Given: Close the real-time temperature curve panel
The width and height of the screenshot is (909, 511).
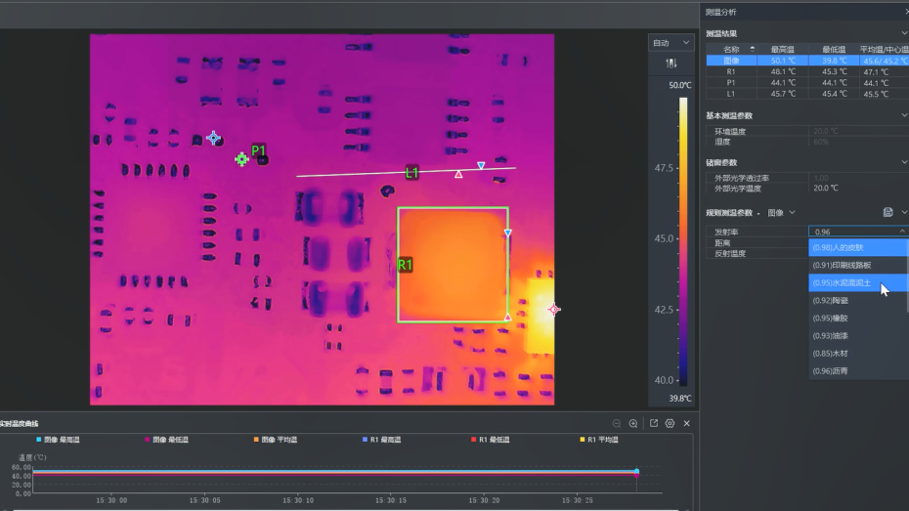Looking at the screenshot, I should coord(686,423).
